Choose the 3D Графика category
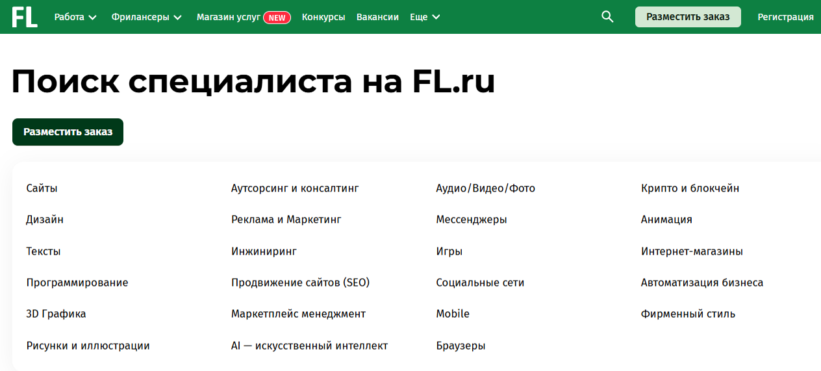Viewport: 821px width, 371px height. click(x=56, y=314)
